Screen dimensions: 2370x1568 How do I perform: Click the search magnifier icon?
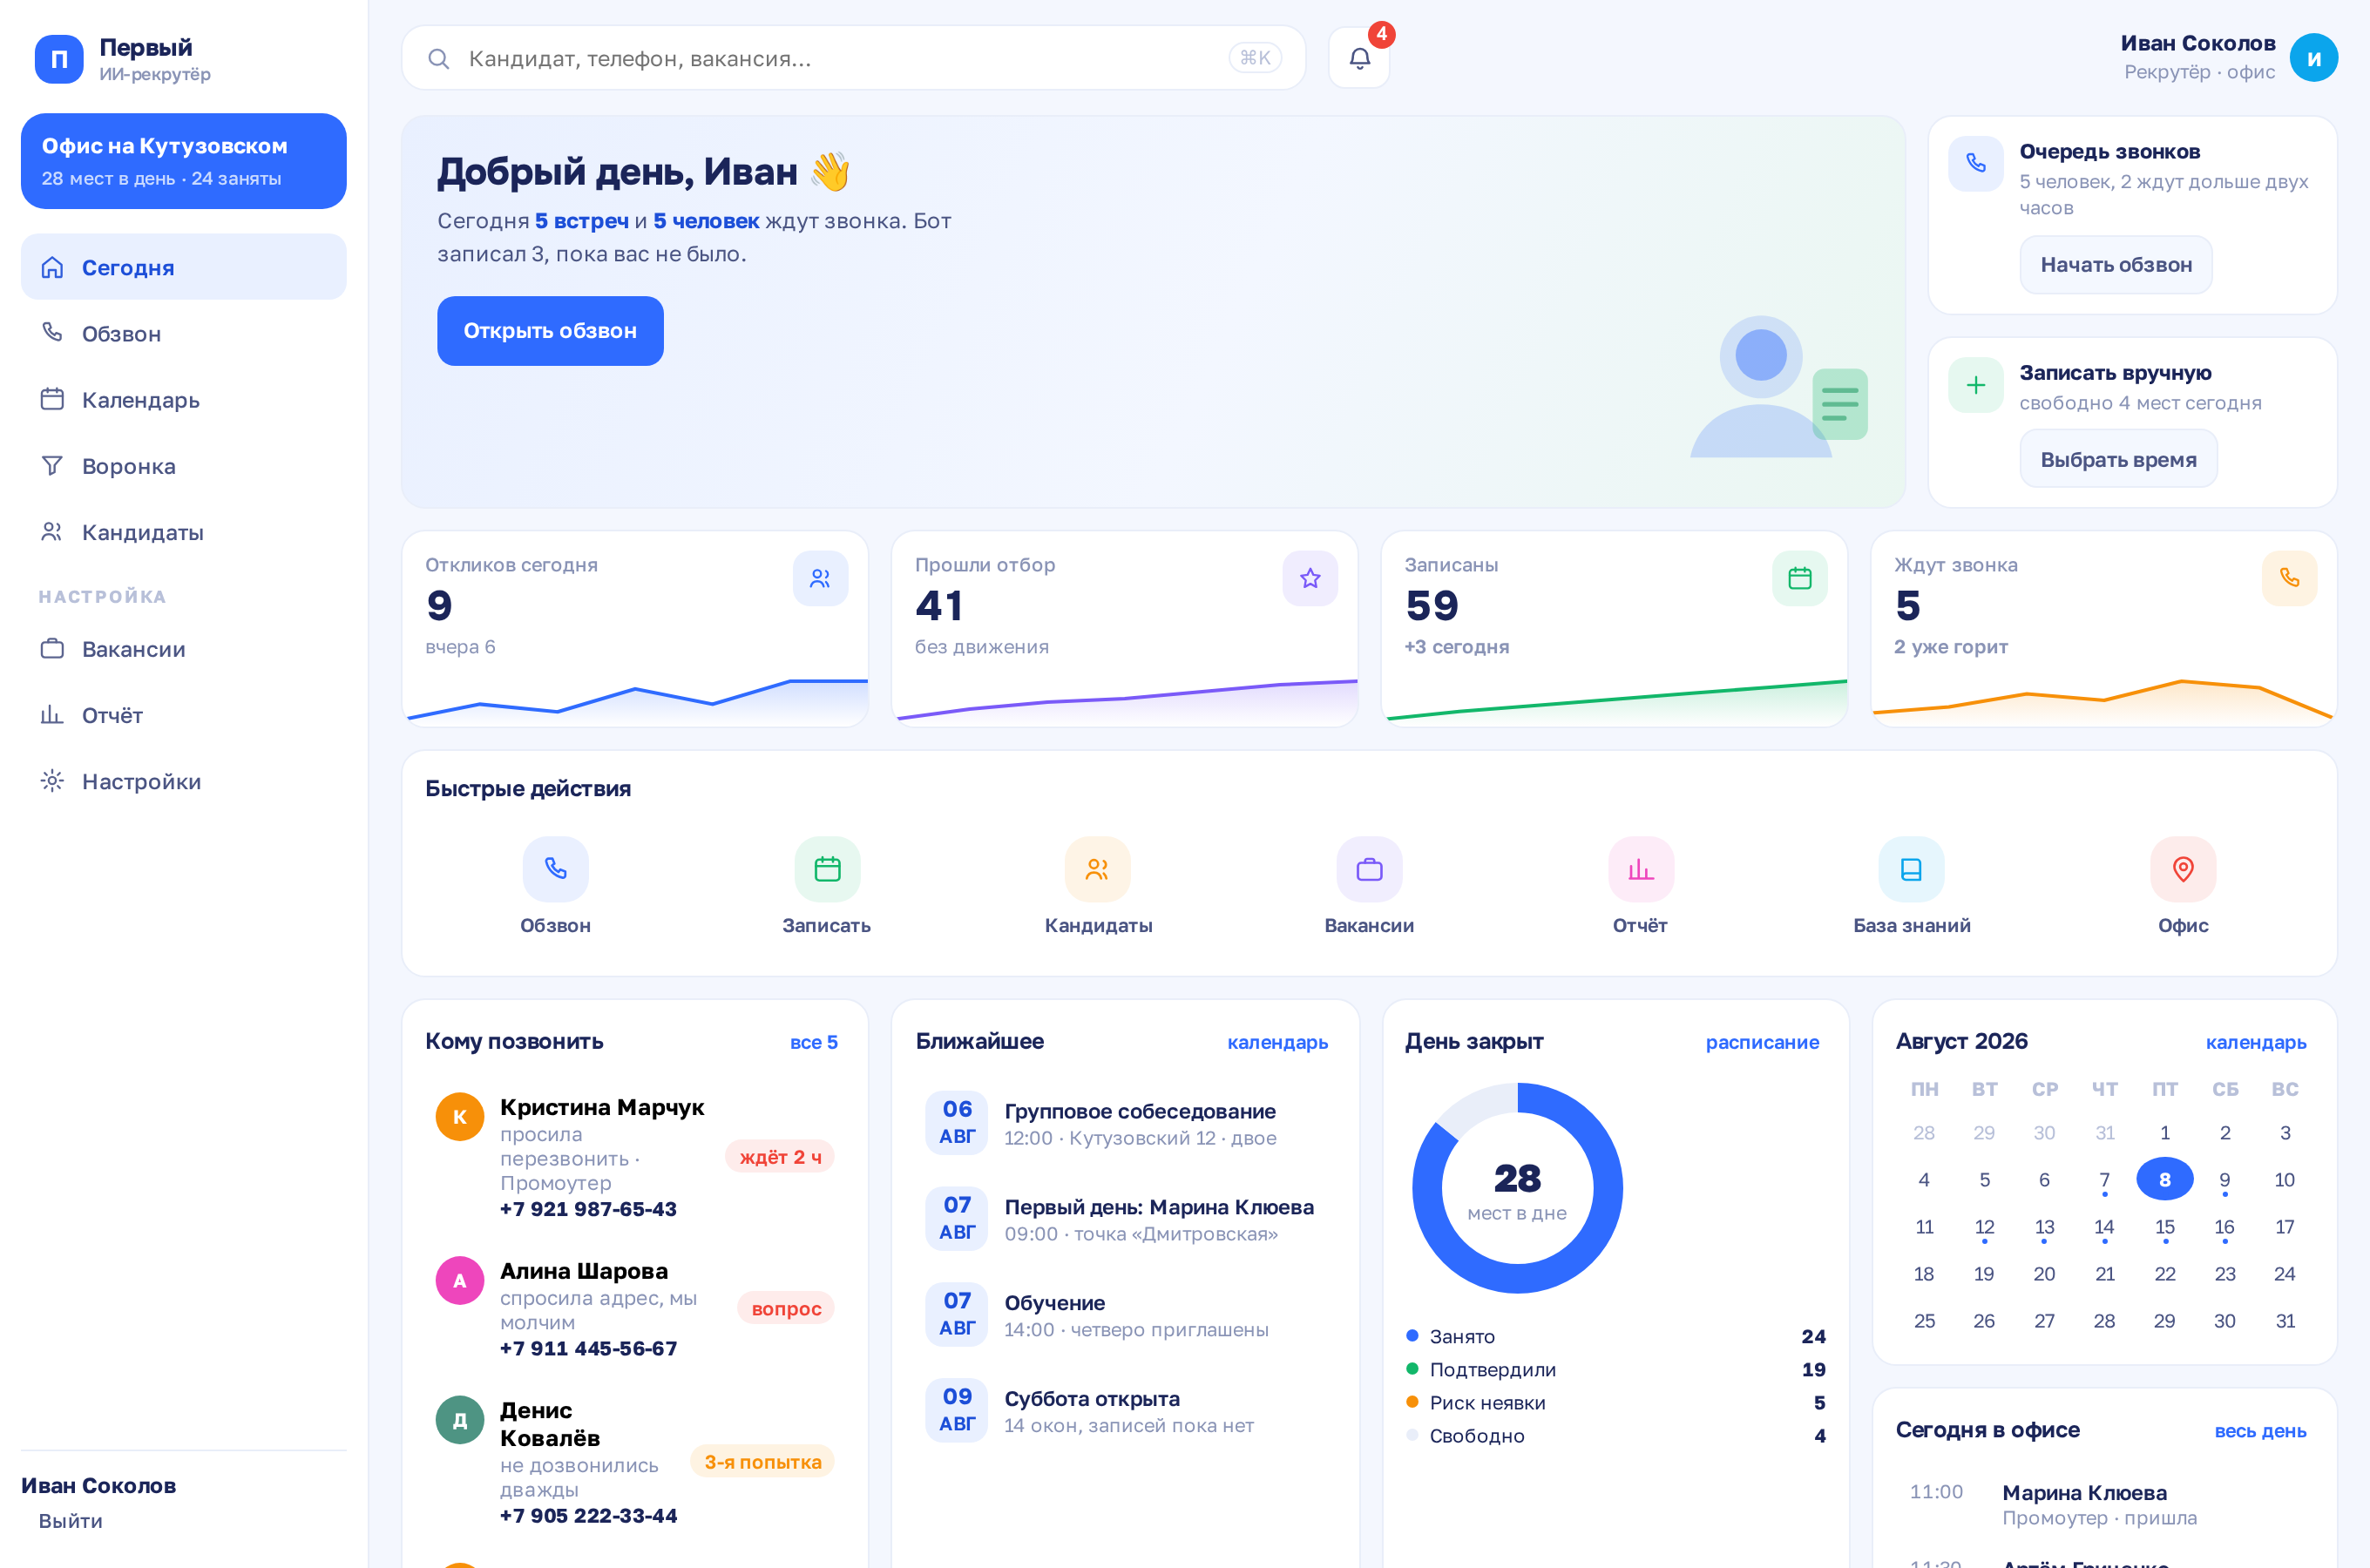[438, 59]
